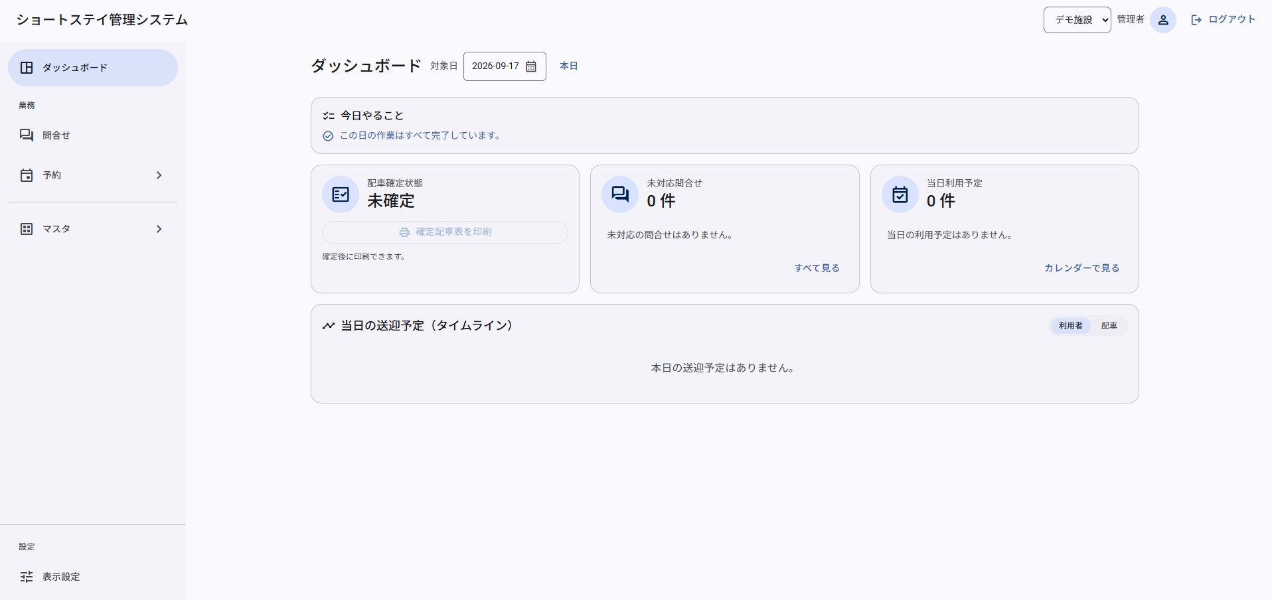1272x600 pixels.
Task: Click the 対象日 date input field
Action: (x=505, y=66)
